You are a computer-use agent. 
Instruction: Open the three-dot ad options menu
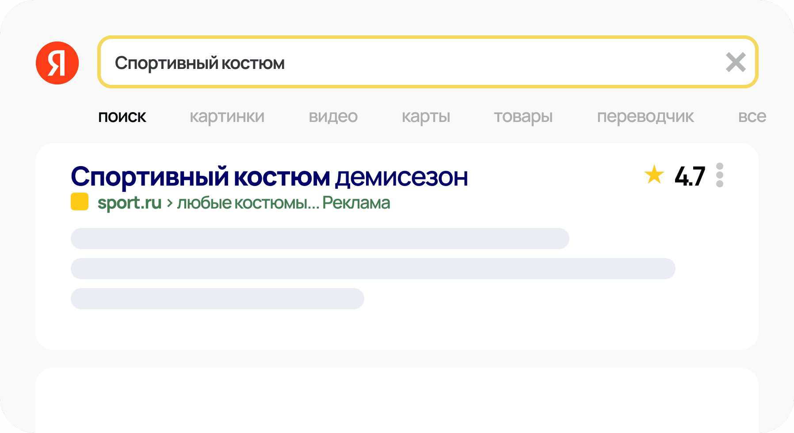(x=720, y=175)
